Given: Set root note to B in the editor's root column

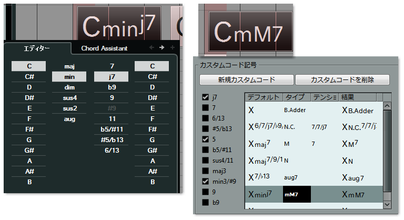Looking at the screenshot, I should click(x=28, y=182).
